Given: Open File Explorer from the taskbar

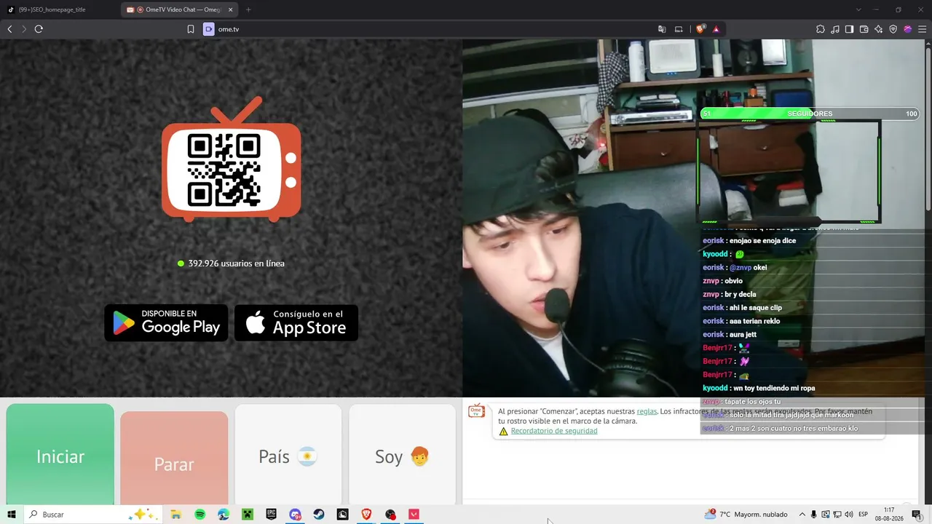Looking at the screenshot, I should [x=175, y=515].
